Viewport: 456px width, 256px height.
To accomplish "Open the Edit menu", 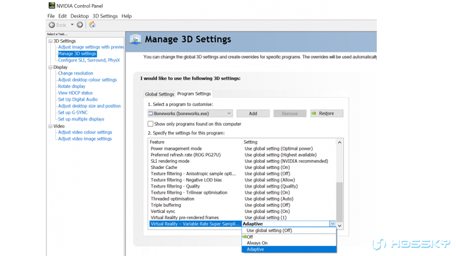I will (62, 16).
